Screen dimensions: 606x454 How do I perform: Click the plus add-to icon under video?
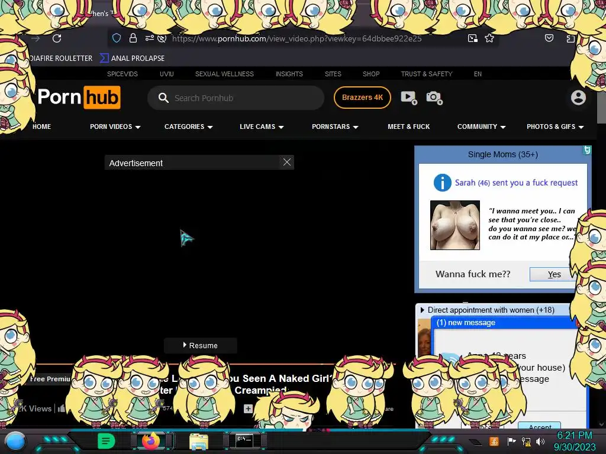coord(248,408)
